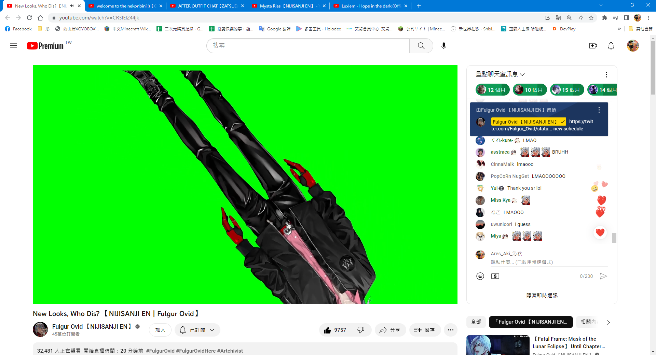Image resolution: width=656 pixels, height=355 pixels.
Task: Open new browser tab
Action: (x=419, y=6)
